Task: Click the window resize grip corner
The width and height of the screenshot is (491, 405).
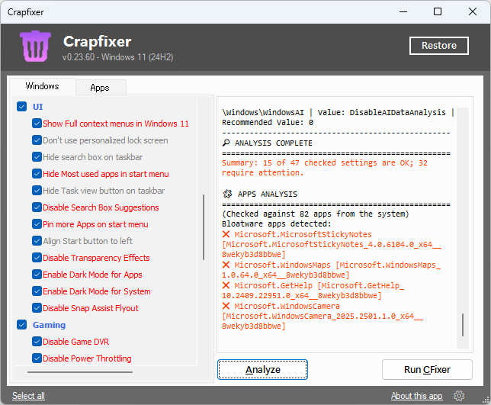Action: coord(486,400)
